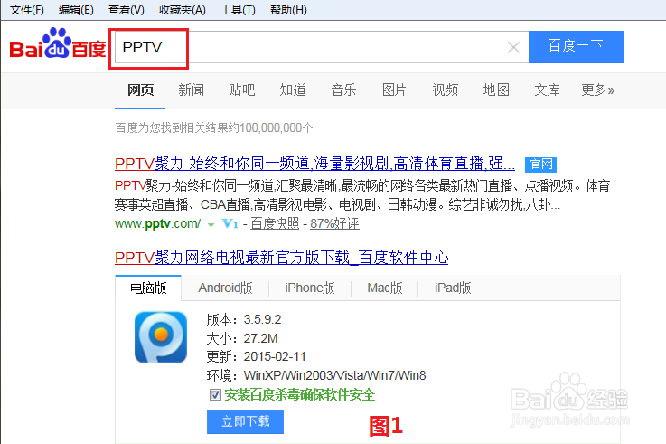Image resolution: width=666 pixels, height=444 pixels.
Task: Click the V1 verification icon
Action: point(230,223)
